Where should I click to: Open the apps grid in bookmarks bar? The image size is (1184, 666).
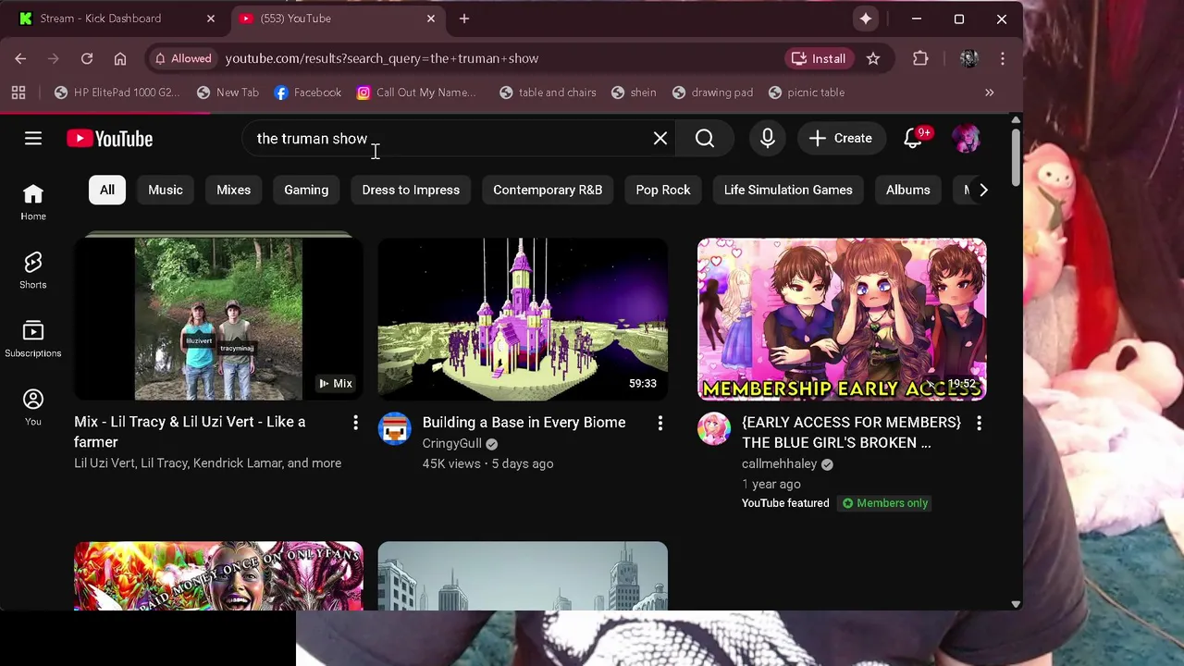[18, 92]
